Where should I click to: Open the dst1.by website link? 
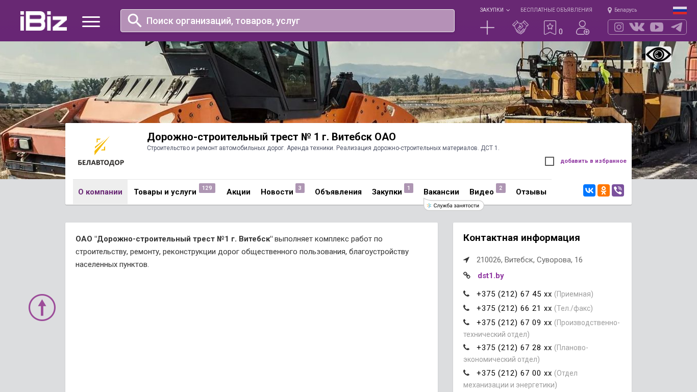[491, 276]
